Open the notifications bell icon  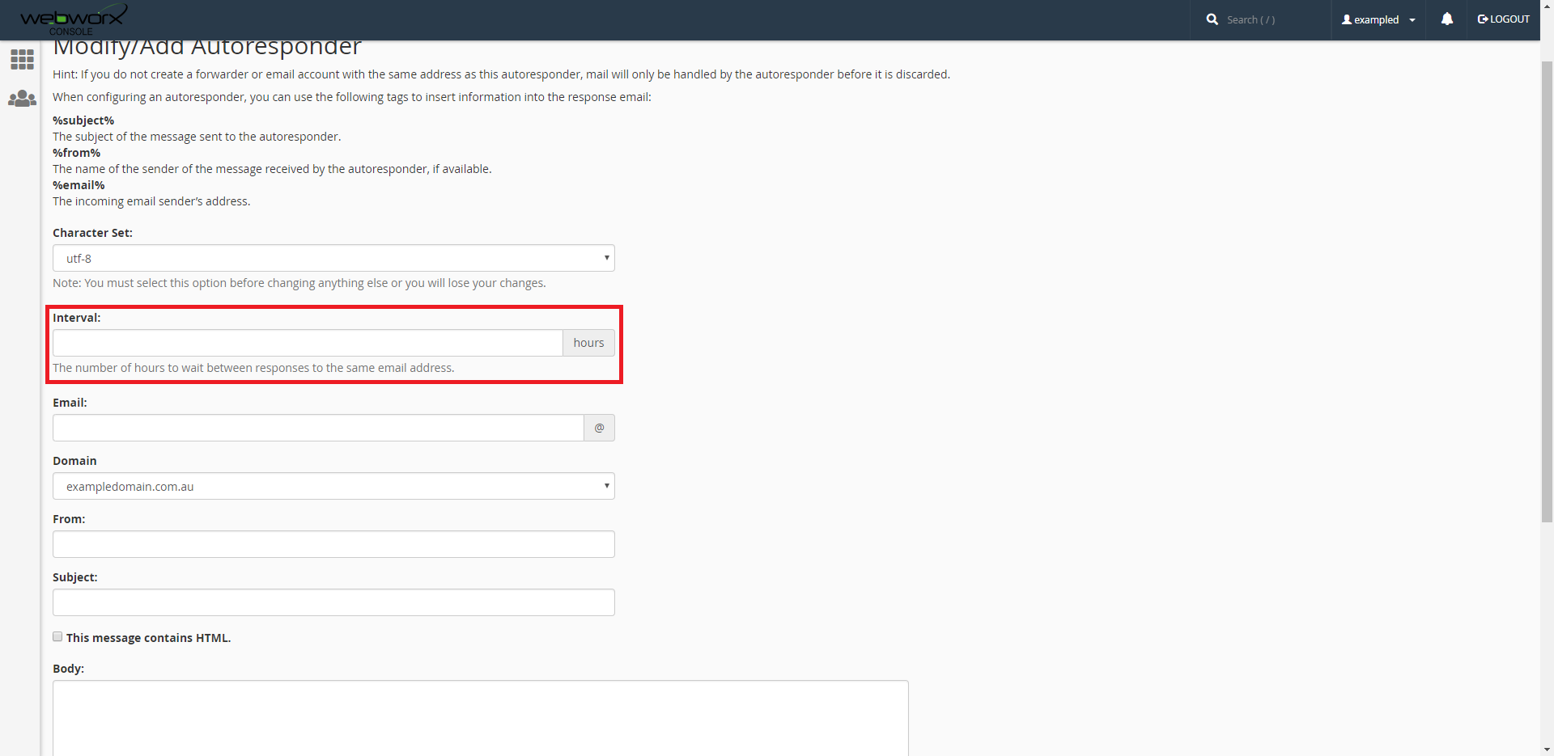[x=1447, y=19]
